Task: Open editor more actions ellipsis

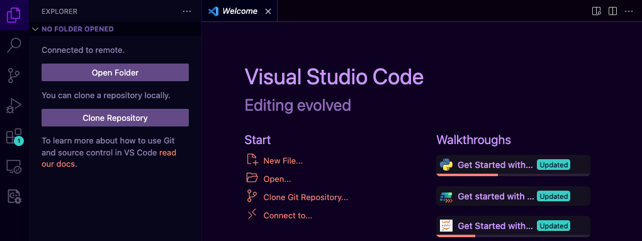Action: pyautogui.click(x=629, y=11)
